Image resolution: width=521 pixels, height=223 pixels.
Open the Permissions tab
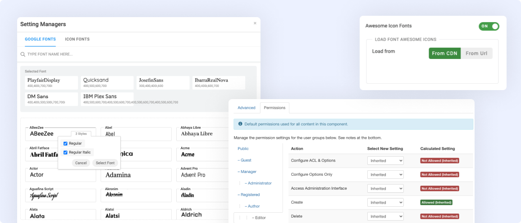click(274, 108)
